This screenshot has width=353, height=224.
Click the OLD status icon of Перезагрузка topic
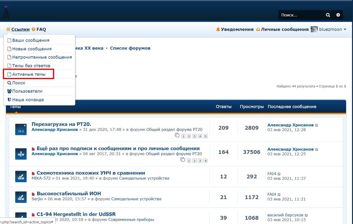pyautogui.click(x=21, y=130)
